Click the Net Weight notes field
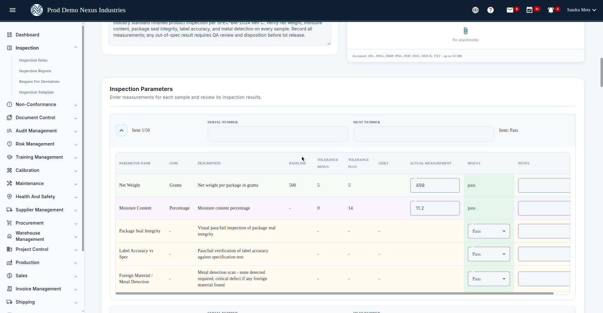603x313 pixels. (544, 185)
